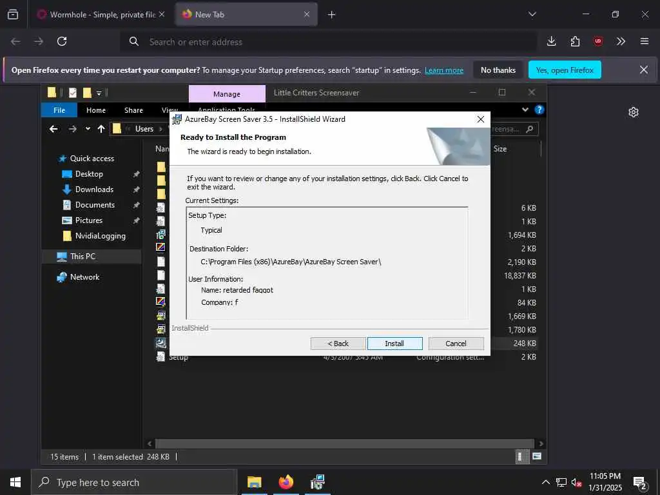Click Install in the InstallShield wizard
This screenshot has height=495, width=660.
(x=395, y=344)
